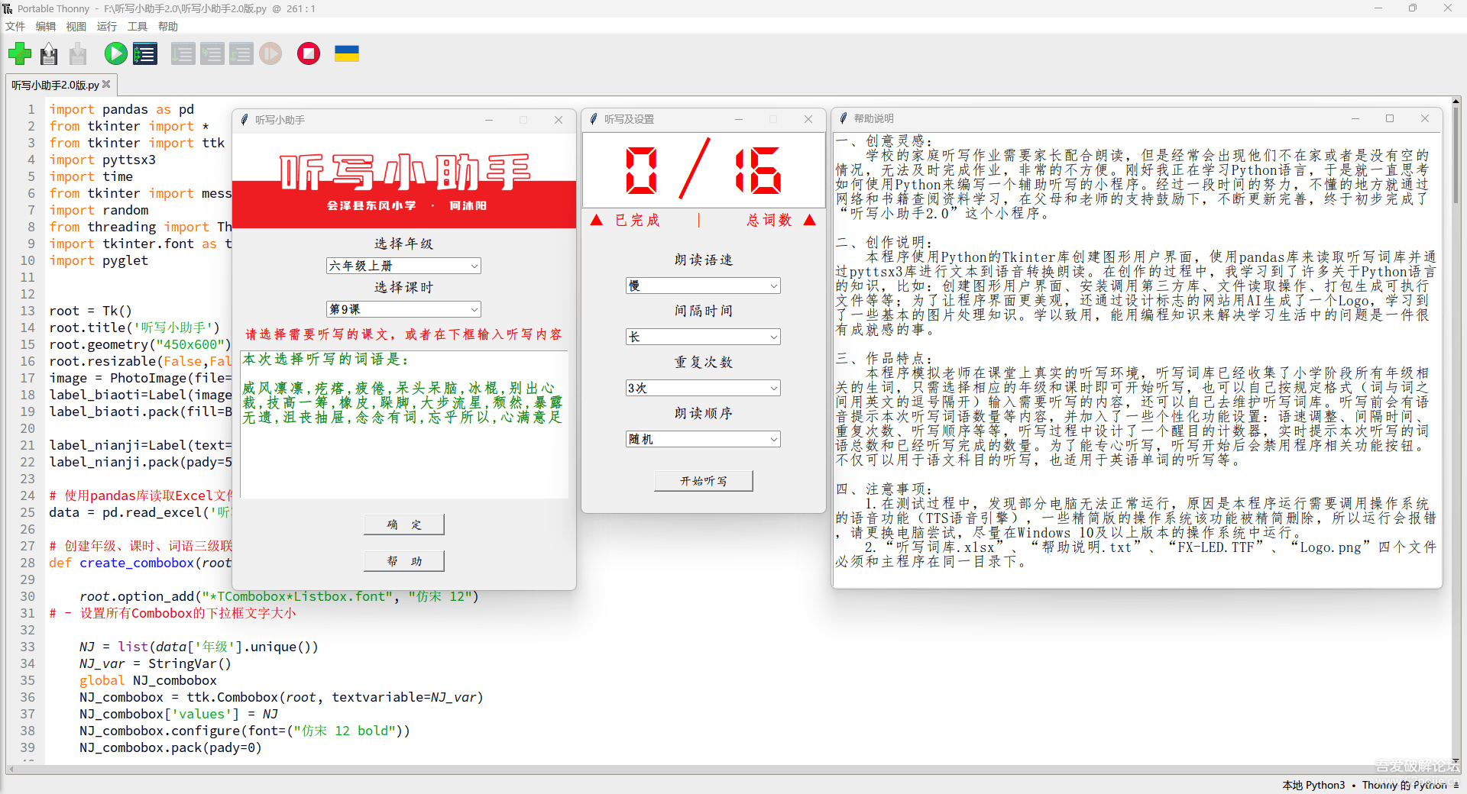
Task: Close the 听写小助手2.0版.py editor tab
Action: (x=106, y=84)
